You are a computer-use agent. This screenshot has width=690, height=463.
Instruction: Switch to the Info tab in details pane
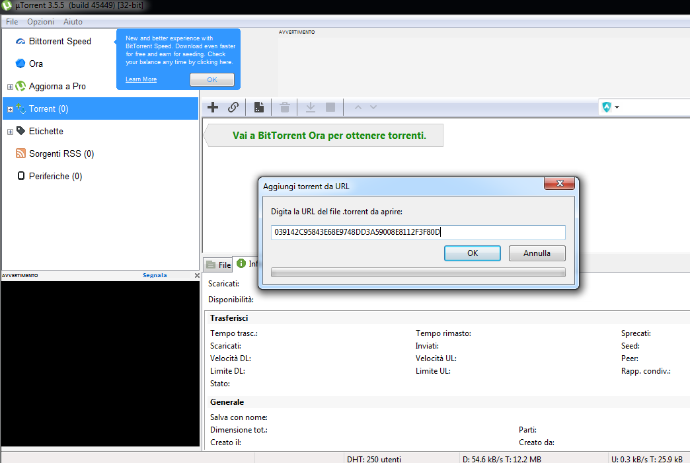click(247, 263)
